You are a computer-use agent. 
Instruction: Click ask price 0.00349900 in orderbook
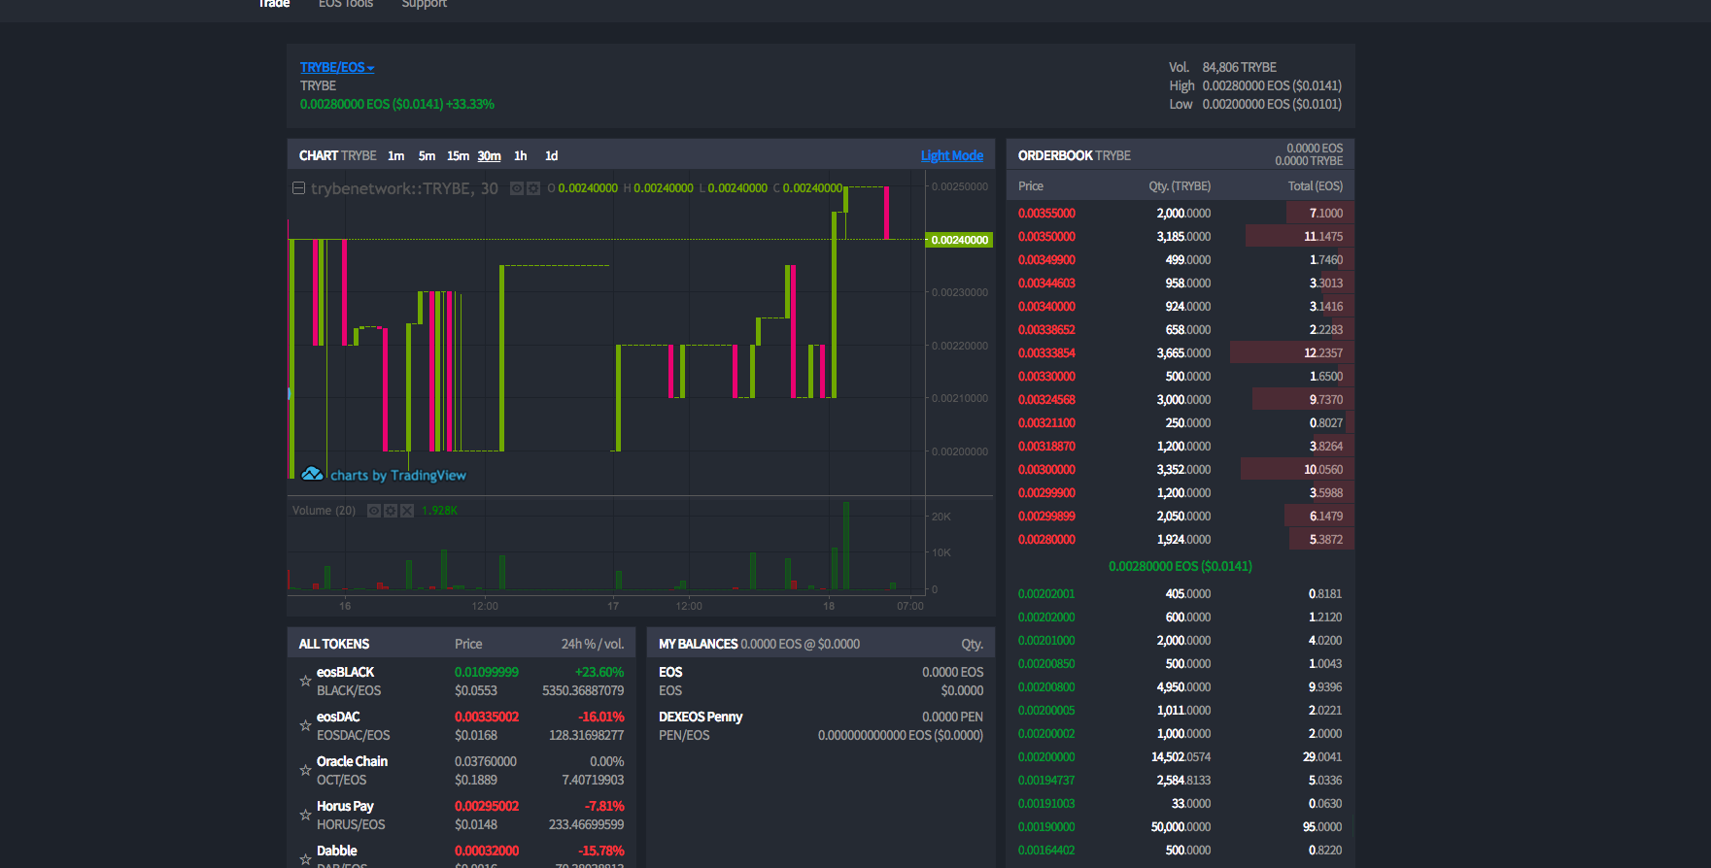pyautogui.click(x=1046, y=260)
